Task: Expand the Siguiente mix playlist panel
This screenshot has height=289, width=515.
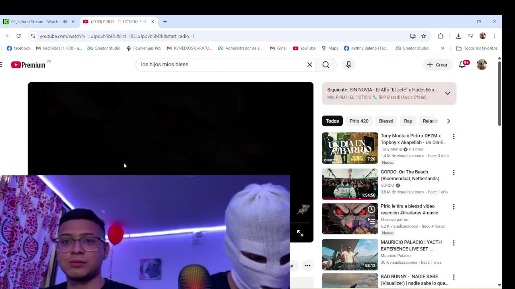Action: [447, 94]
